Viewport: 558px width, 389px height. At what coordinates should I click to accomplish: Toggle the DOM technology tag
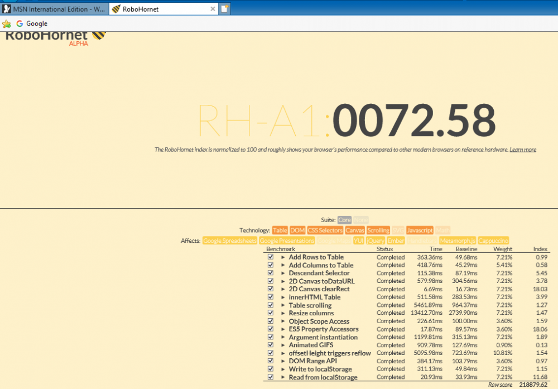coord(297,230)
